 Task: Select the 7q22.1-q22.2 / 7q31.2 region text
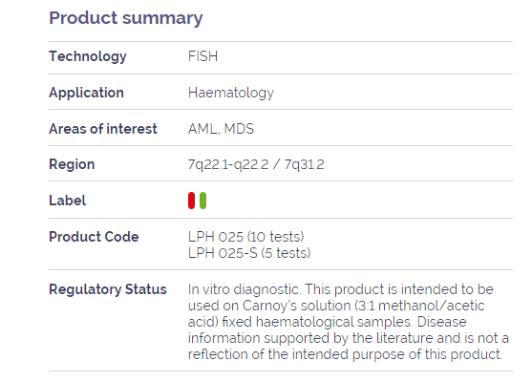click(x=256, y=164)
